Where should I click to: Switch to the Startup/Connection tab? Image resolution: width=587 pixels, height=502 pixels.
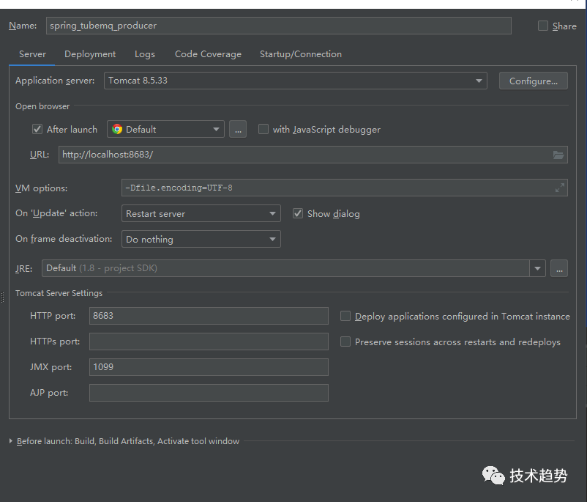(301, 54)
